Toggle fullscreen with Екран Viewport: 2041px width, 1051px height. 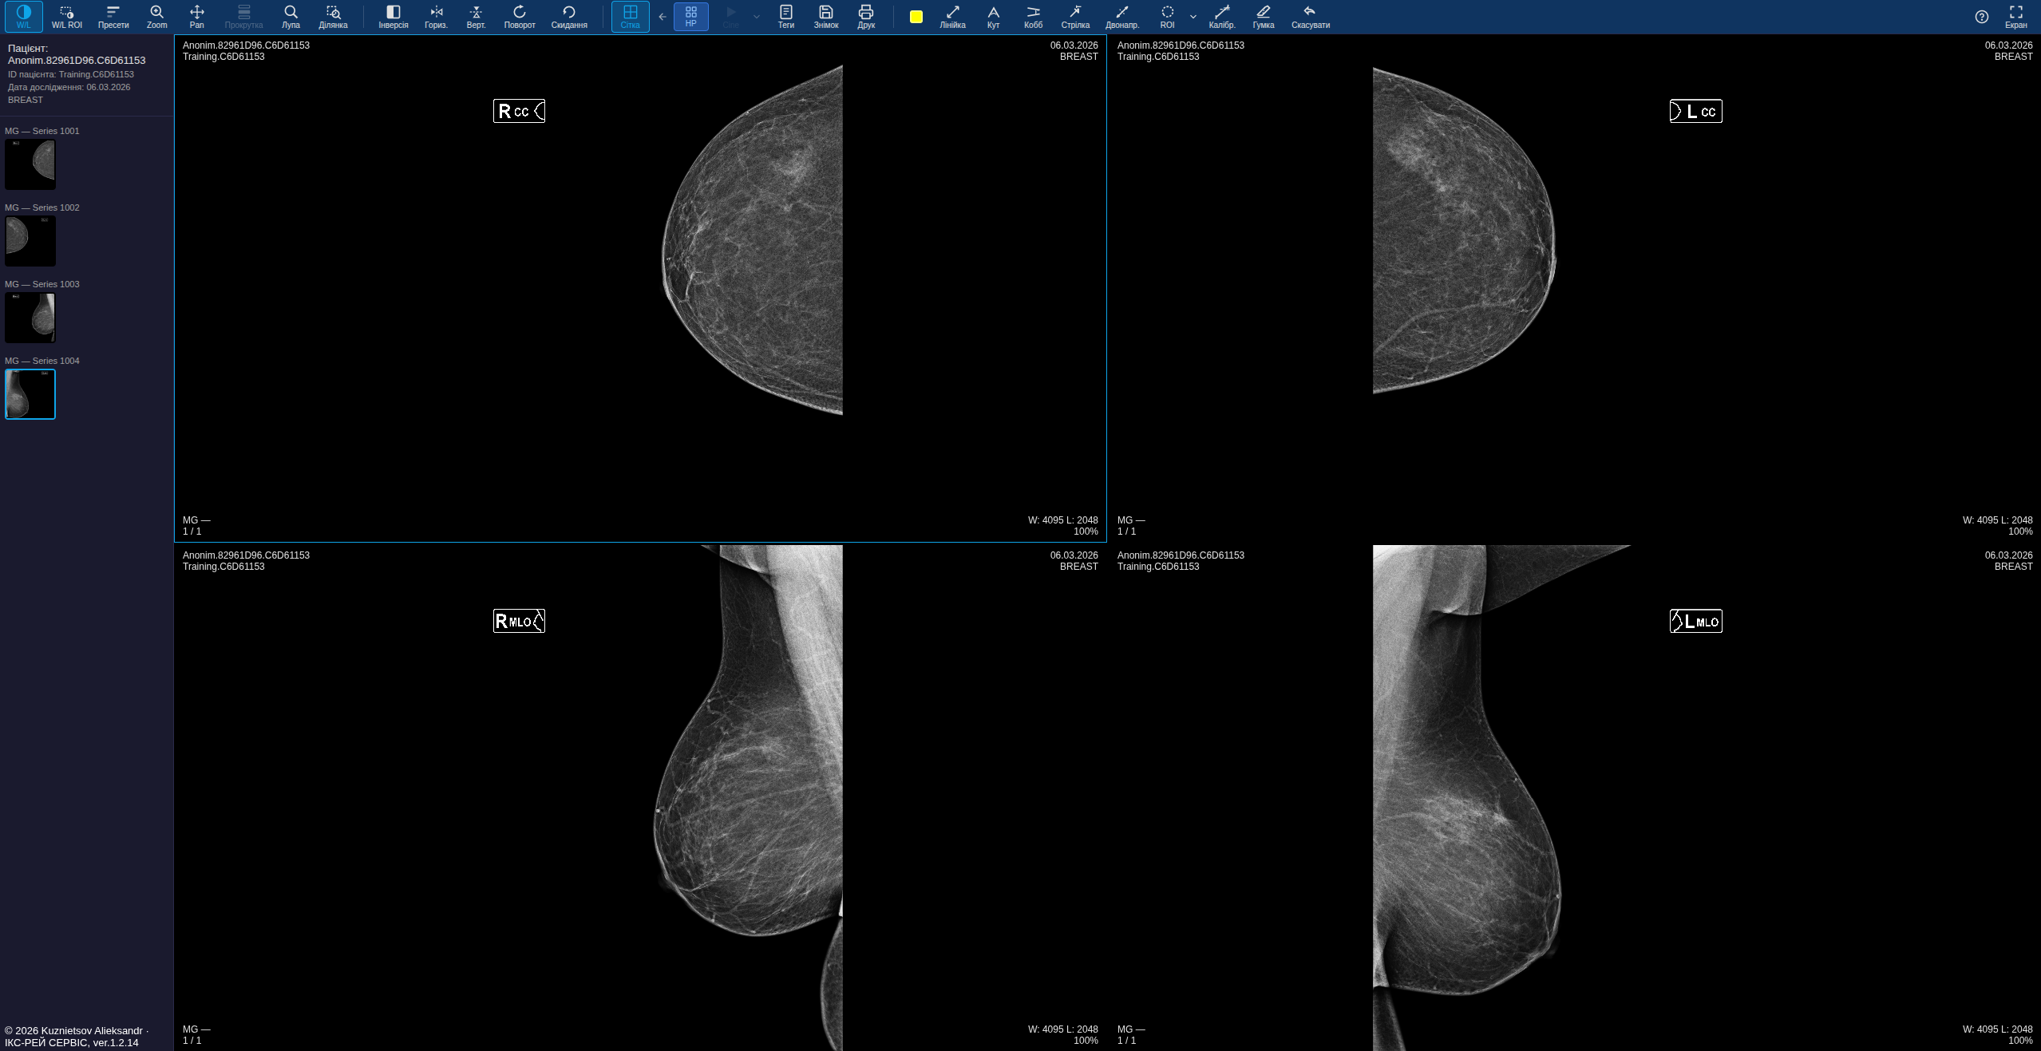click(x=2016, y=17)
